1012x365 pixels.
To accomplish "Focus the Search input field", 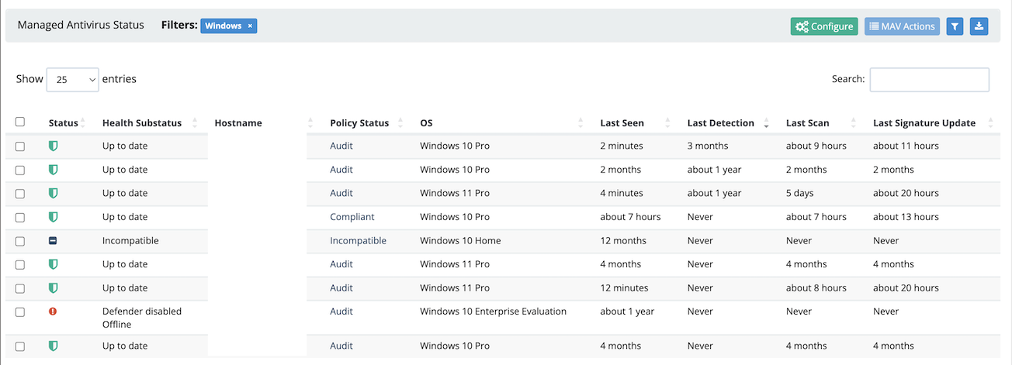I will [929, 79].
